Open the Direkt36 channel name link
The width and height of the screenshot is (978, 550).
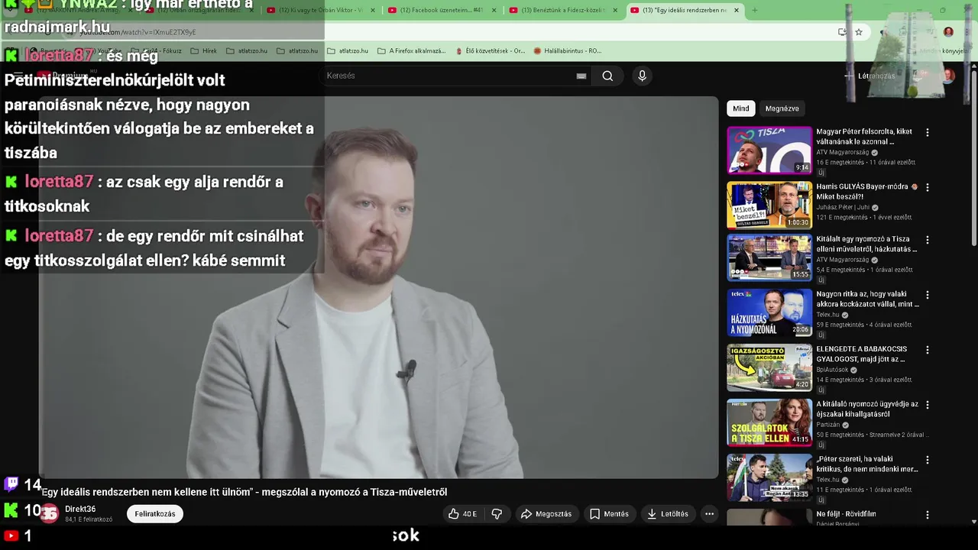coord(80,510)
